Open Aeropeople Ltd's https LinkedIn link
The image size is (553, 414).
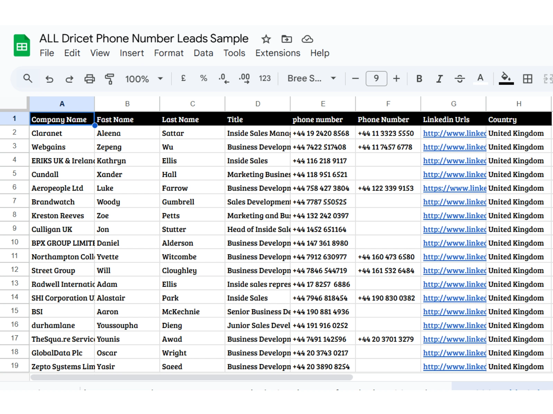pyautogui.click(x=454, y=188)
